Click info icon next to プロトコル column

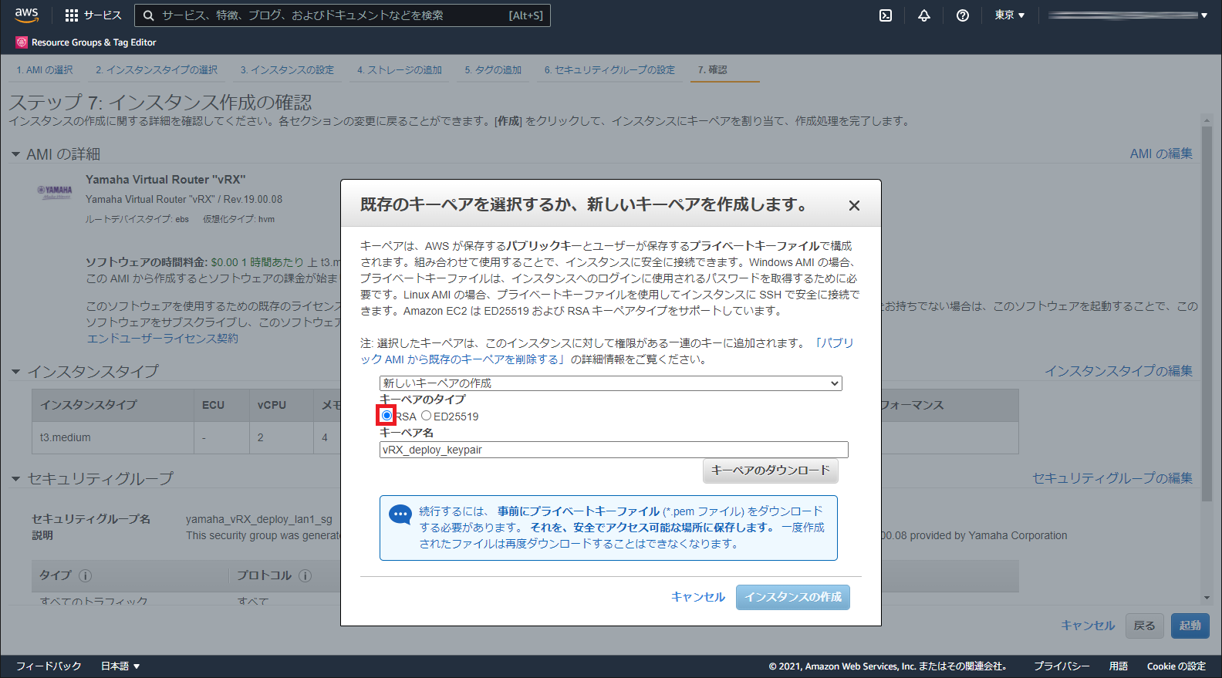pos(305,575)
